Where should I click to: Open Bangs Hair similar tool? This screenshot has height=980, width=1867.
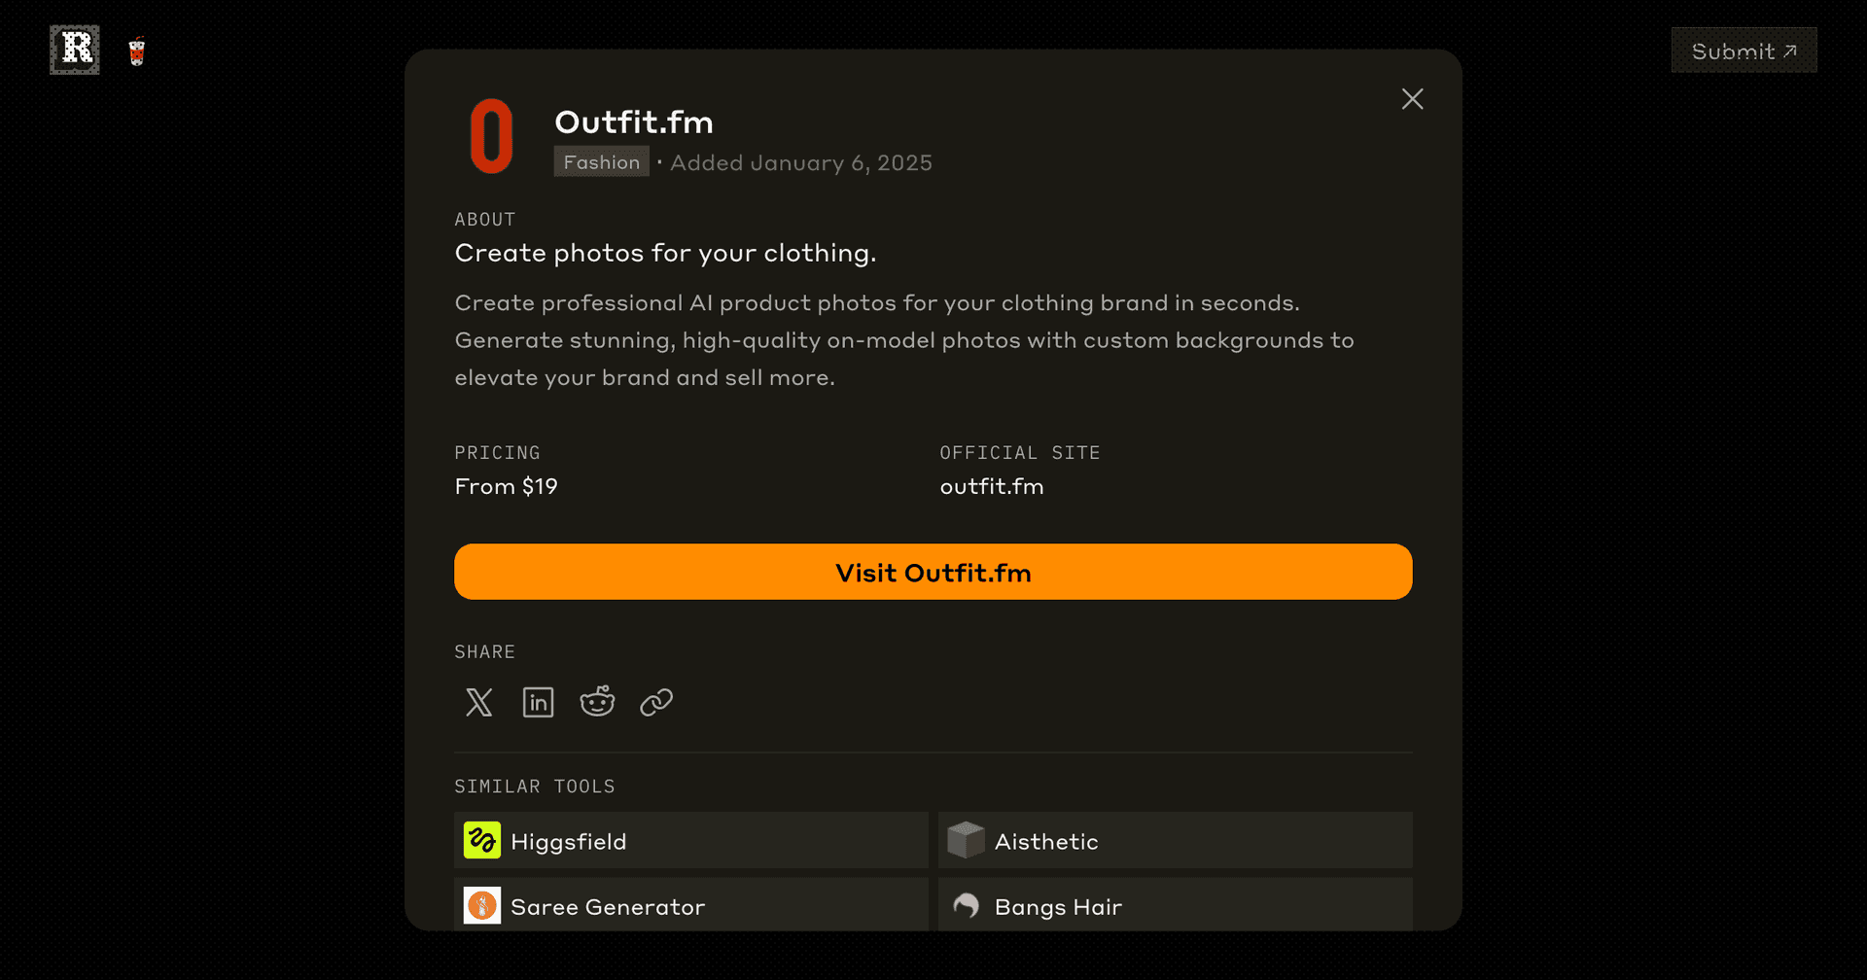point(1176,905)
